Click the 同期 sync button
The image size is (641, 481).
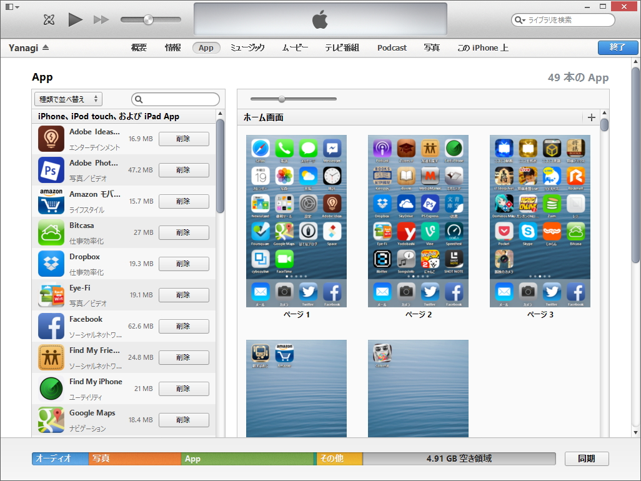(x=587, y=458)
